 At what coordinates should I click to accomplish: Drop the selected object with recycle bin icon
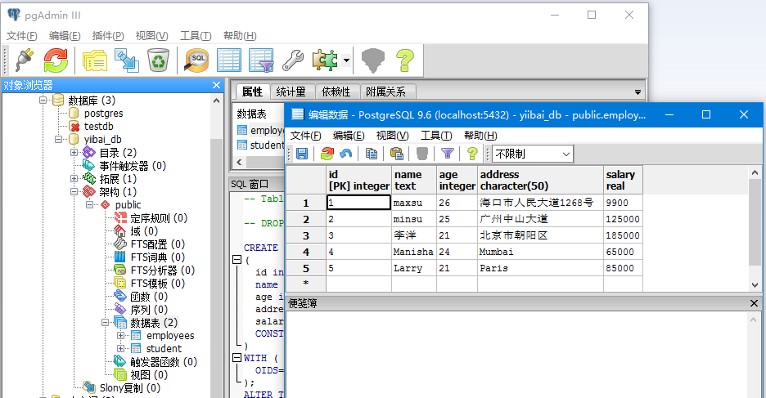158,60
